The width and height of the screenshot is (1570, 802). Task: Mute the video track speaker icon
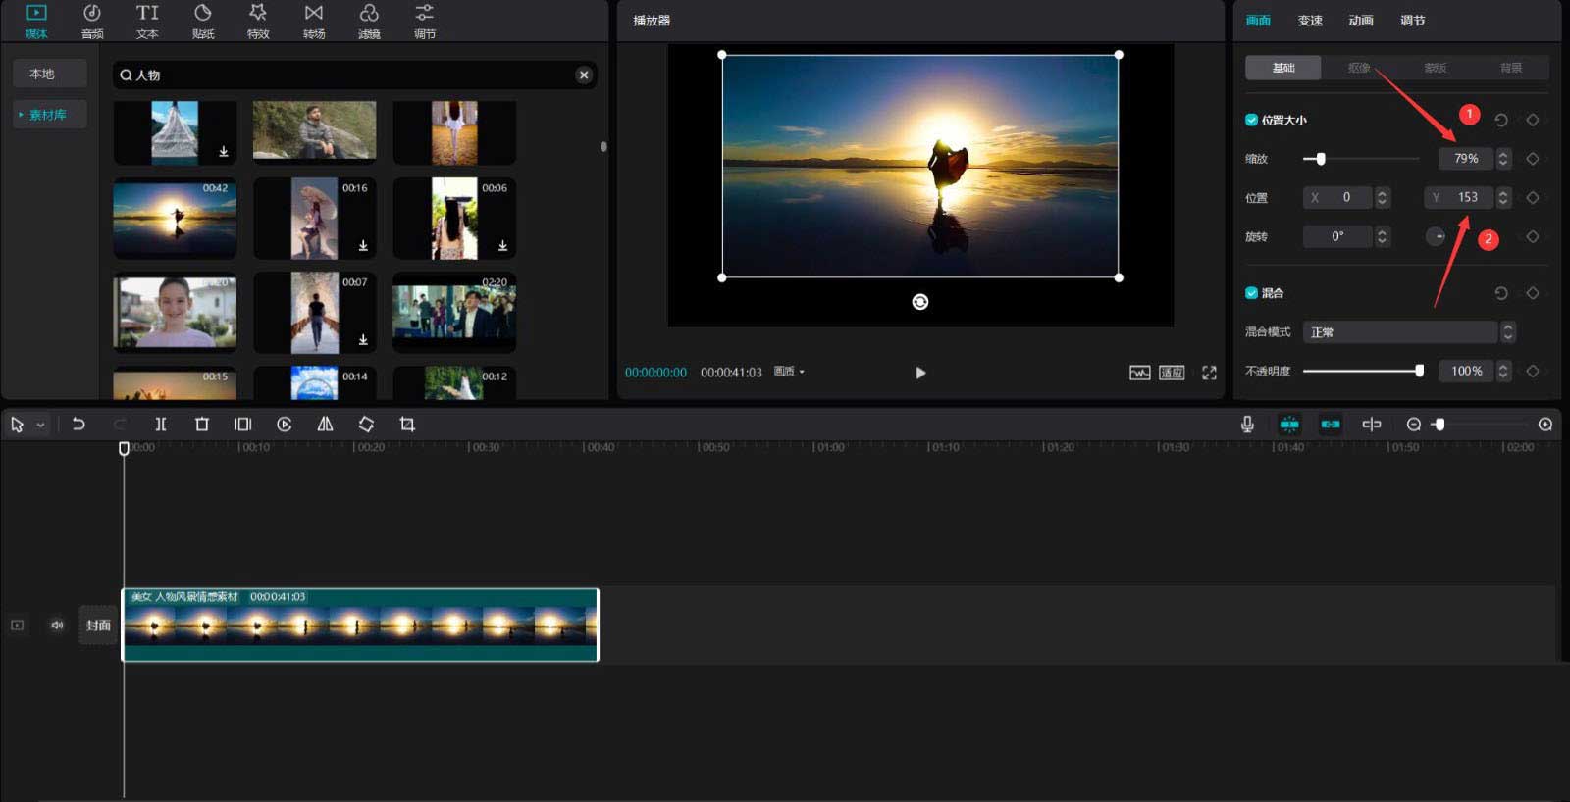tap(57, 626)
